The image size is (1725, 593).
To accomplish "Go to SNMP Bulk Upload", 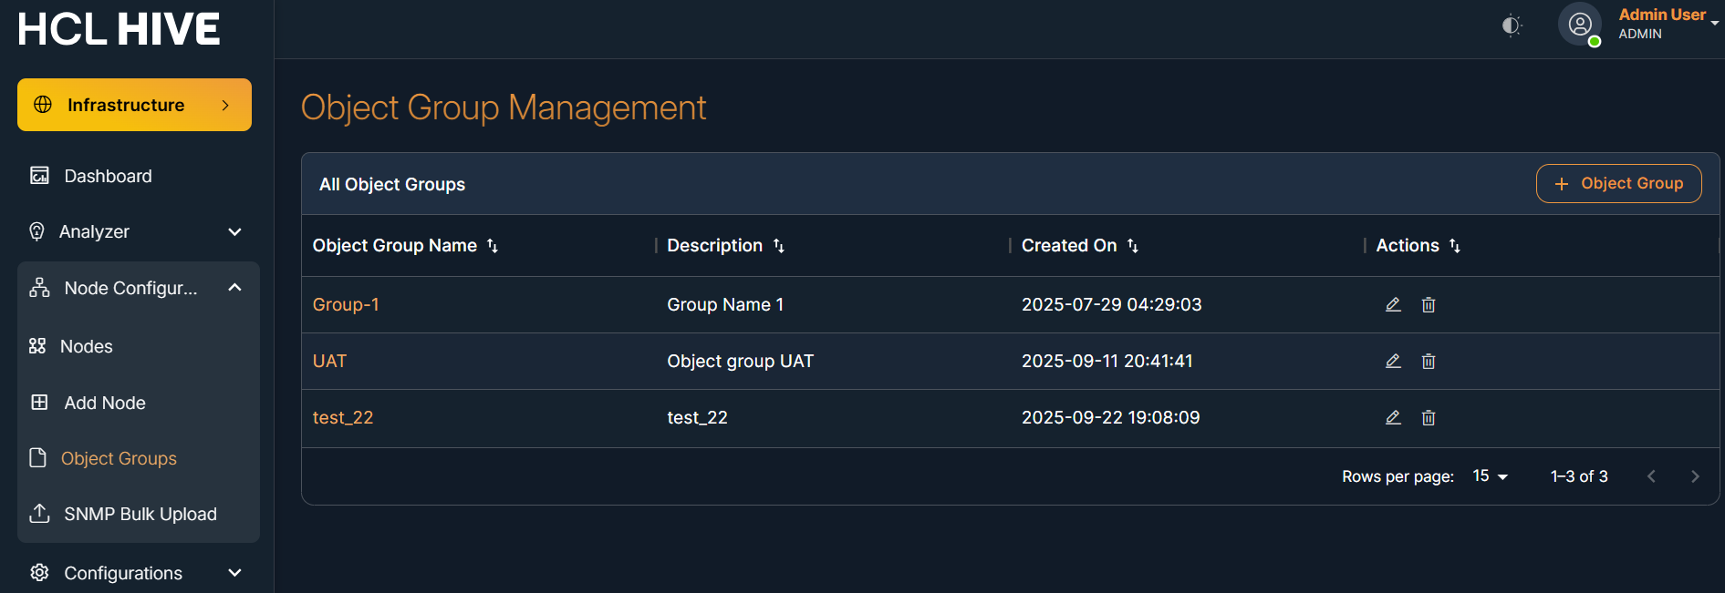I will click(140, 514).
